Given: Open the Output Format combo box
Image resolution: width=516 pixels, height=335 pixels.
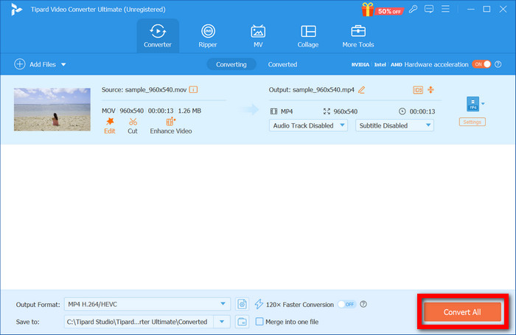Looking at the screenshot, I should (147, 304).
